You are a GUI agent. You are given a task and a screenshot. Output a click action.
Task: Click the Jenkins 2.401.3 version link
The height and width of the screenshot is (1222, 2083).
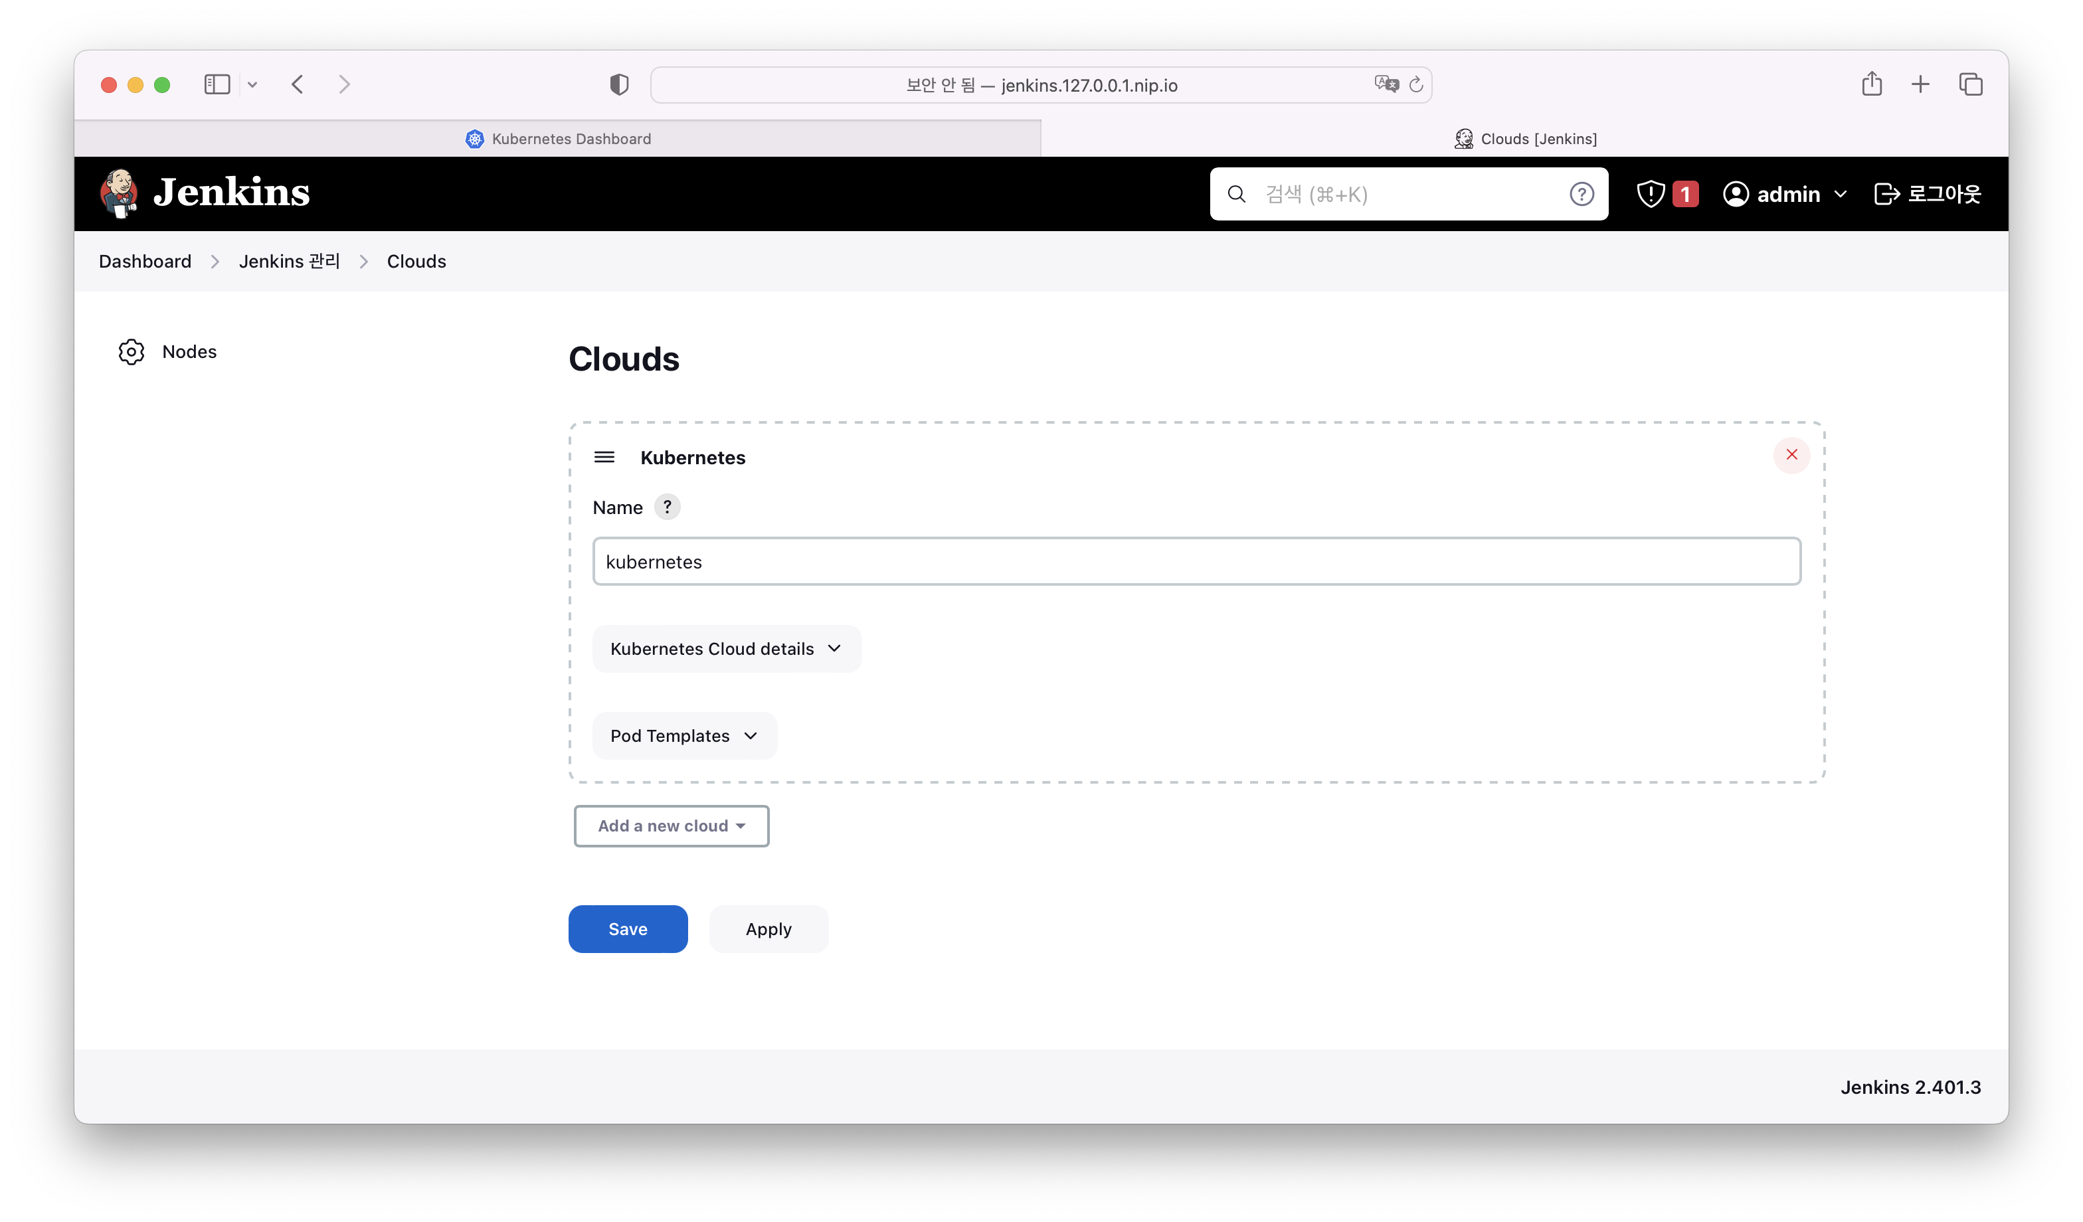1910,1087
